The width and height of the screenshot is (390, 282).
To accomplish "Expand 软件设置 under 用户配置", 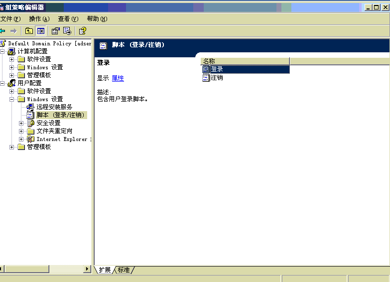I will pos(11,91).
